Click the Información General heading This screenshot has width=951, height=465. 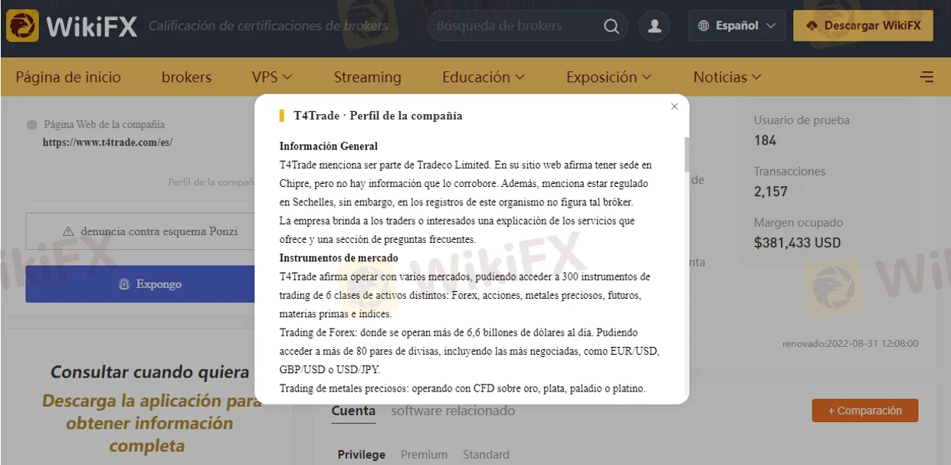point(329,146)
